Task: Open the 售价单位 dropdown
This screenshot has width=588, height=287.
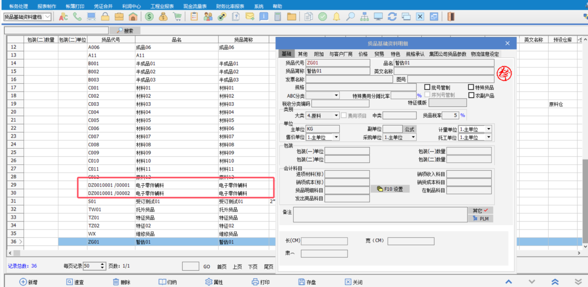Action: 336,137
